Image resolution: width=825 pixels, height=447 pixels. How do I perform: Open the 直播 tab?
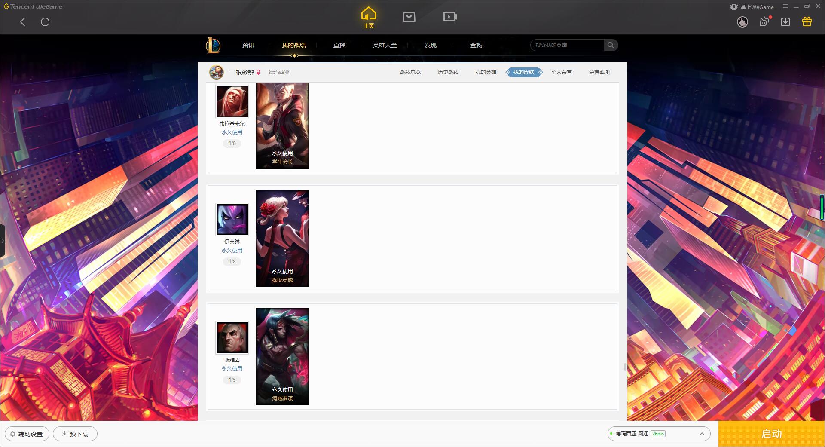click(x=339, y=45)
